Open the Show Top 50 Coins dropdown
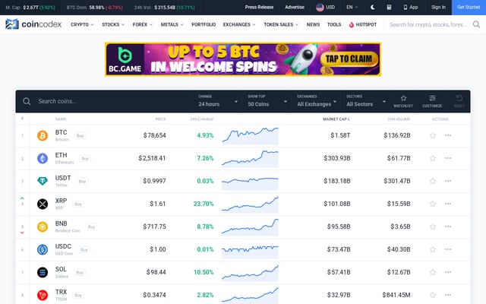This screenshot has width=486, height=304. point(267,101)
